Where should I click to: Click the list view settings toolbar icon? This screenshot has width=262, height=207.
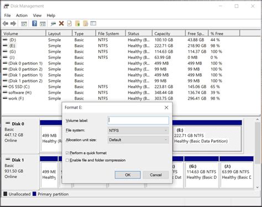click(x=93, y=23)
